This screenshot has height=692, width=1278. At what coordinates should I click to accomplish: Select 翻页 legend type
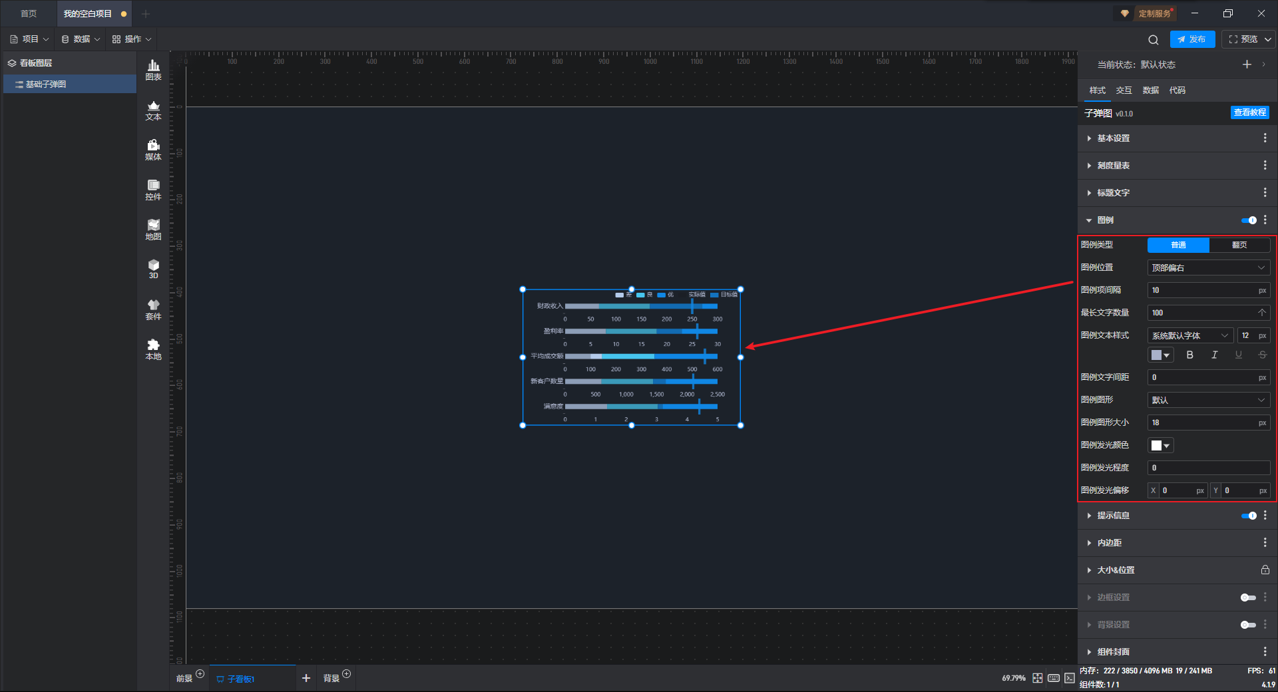tap(1239, 245)
